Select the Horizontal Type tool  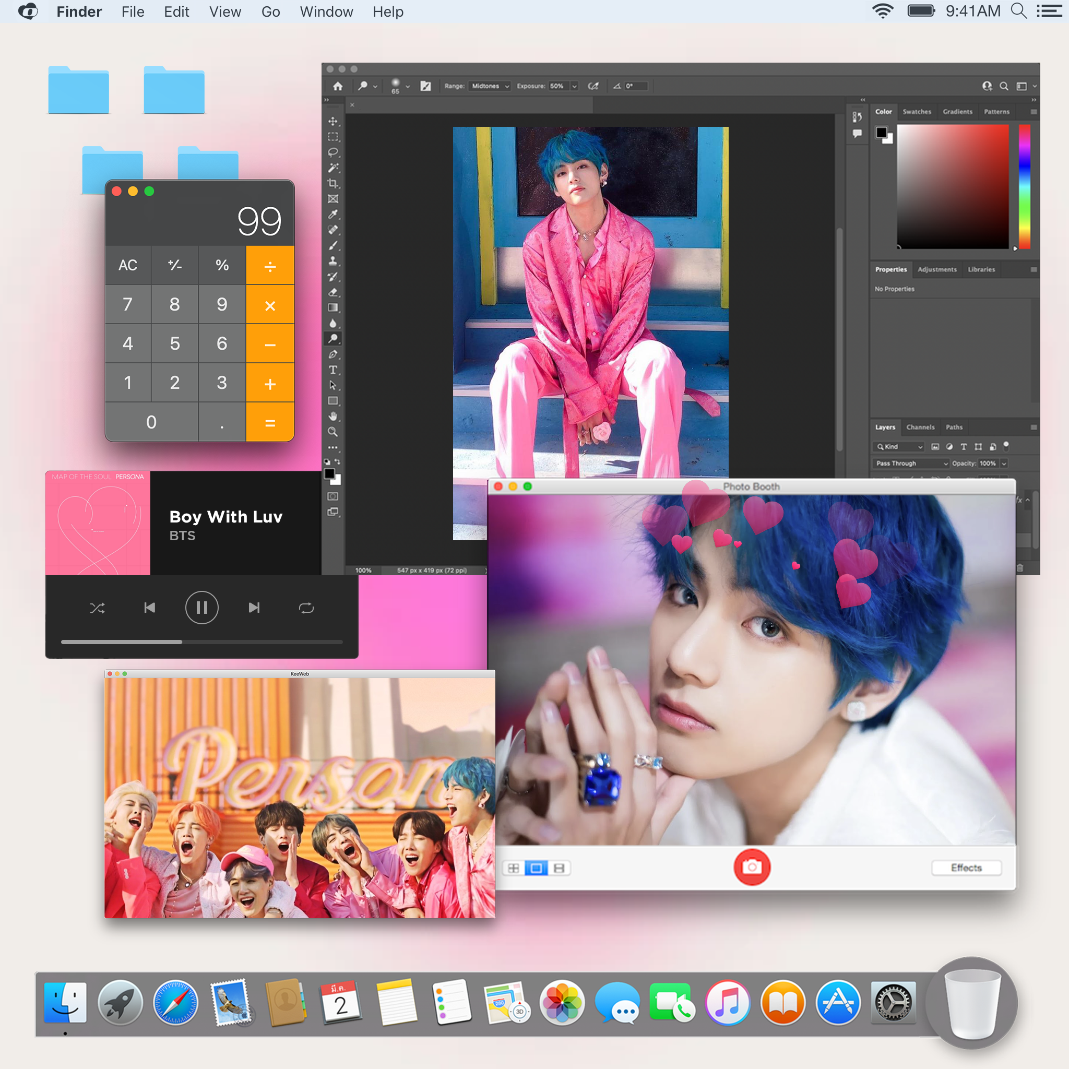tap(332, 370)
